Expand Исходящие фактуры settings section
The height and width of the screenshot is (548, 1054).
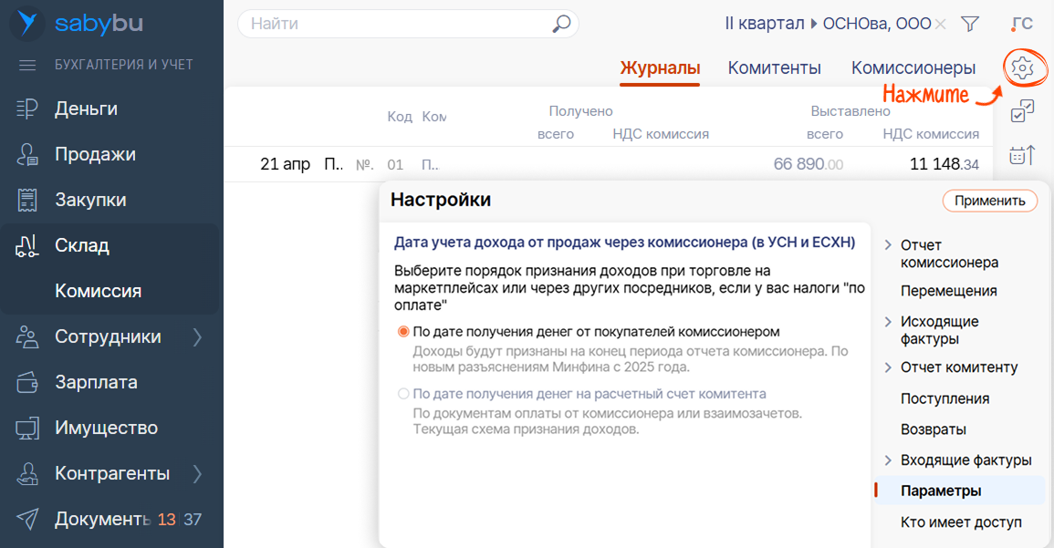[x=888, y=322]
